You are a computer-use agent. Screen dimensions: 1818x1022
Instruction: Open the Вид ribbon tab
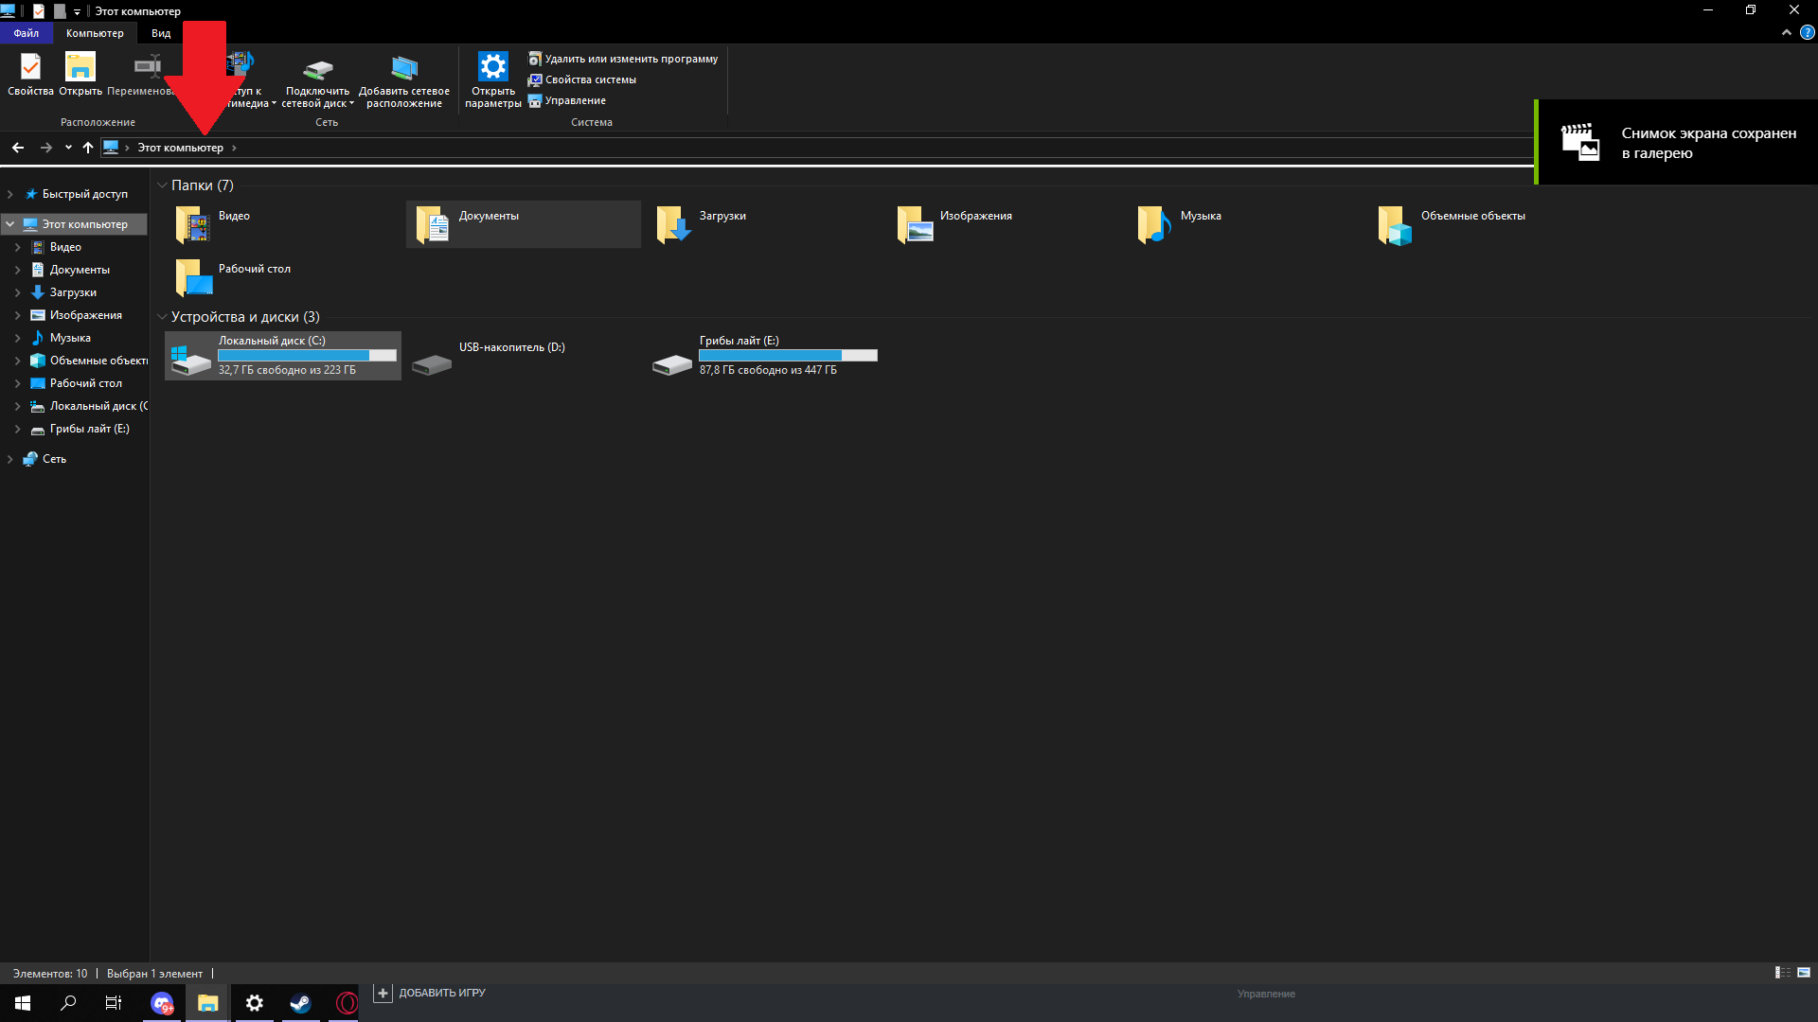point(161,33)
